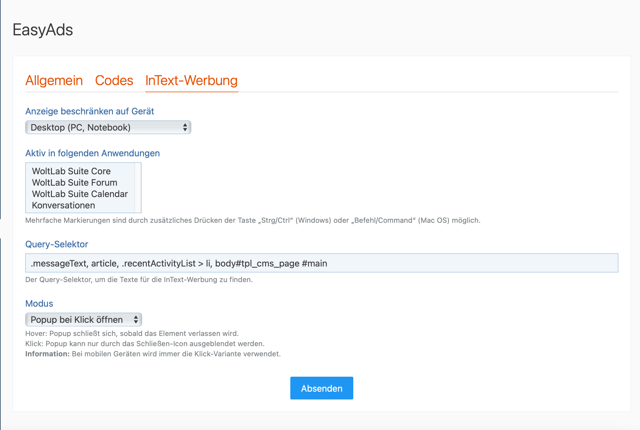The width and height of the screenshot is (640, 430).
Task: Click the Aktiv in folgenden Anwendungen label
Action: (x=92, y=153)
